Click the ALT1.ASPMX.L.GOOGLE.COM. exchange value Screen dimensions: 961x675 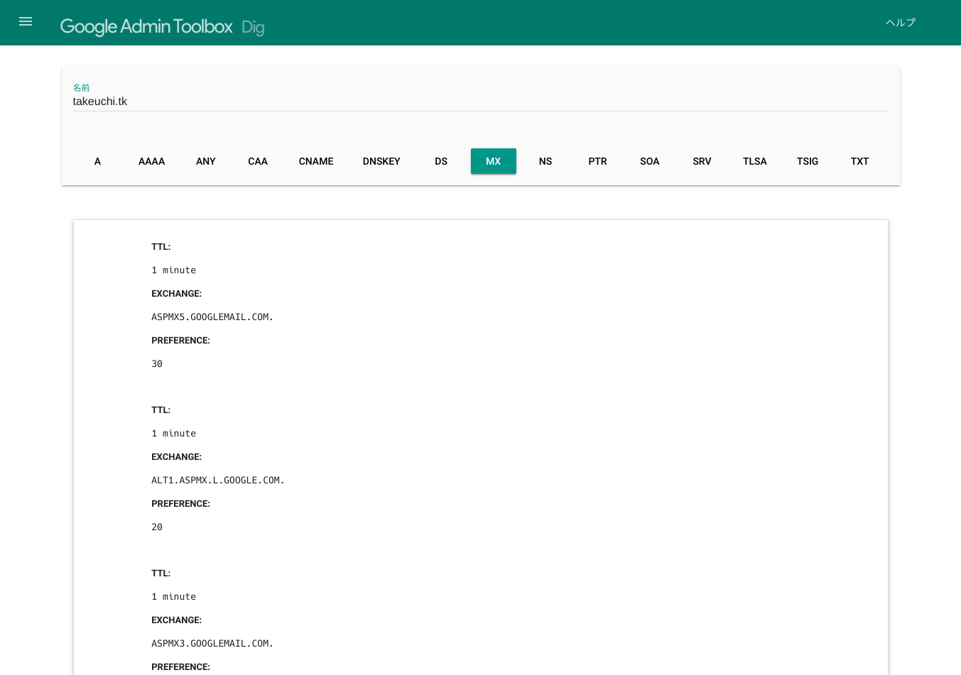point(218,481)
